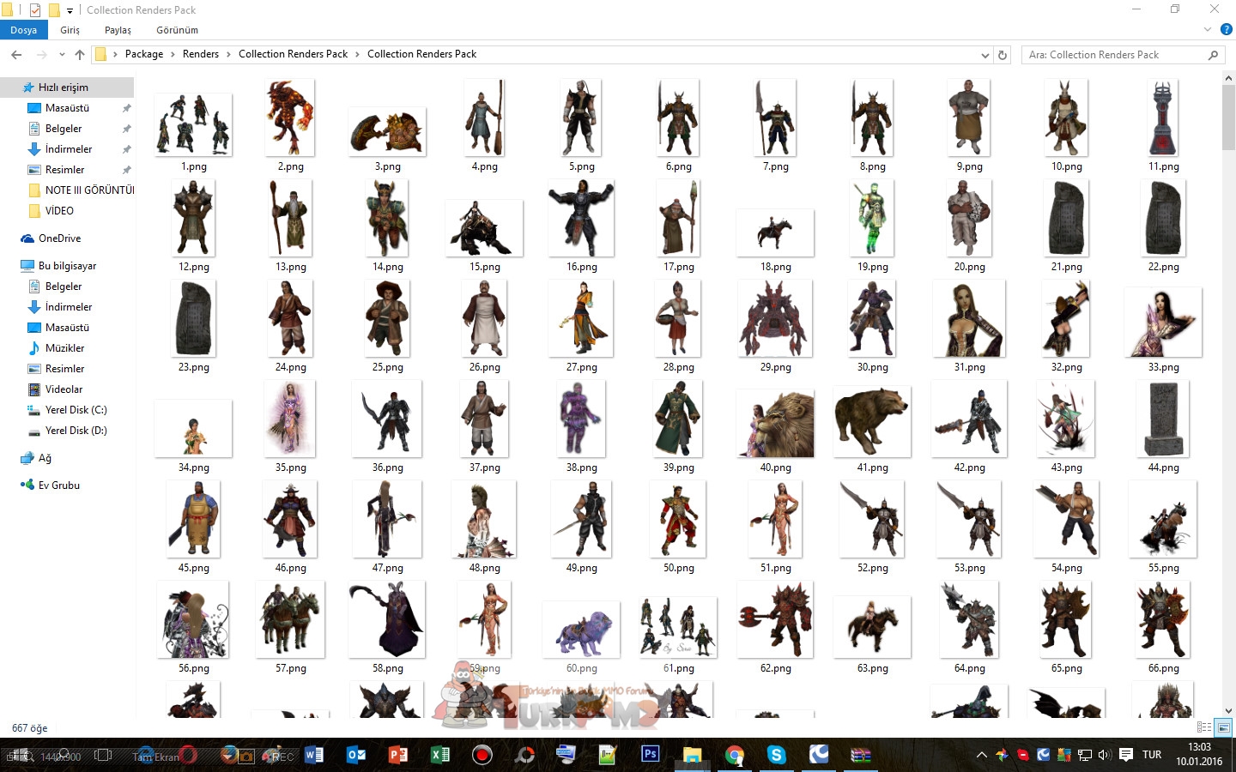This screenshot has height=772, width=1236.
Task: Open Yerel Disk (C:) drive
Action: pyautogui.click(x=76, y=410)
